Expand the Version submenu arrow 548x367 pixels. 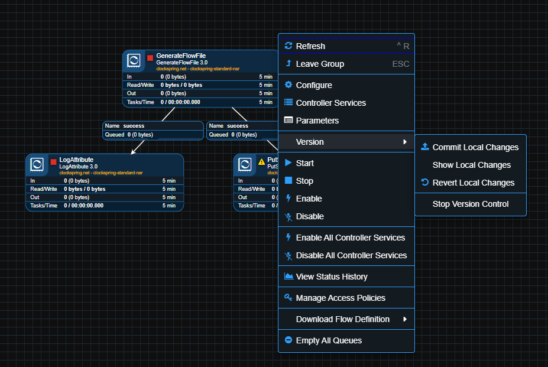pos(405,142)
